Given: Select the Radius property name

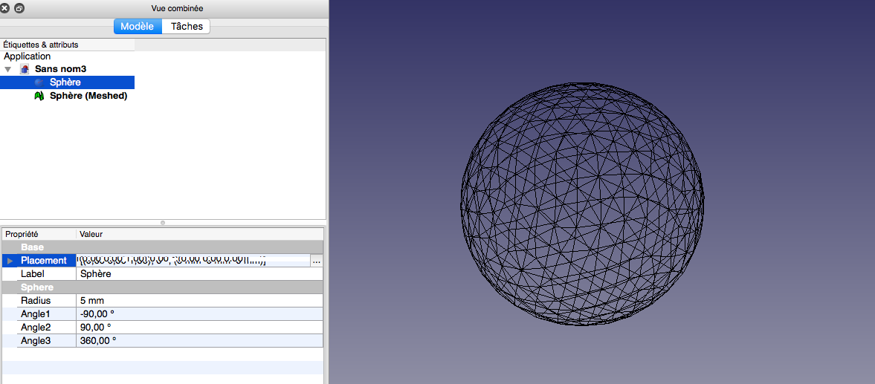Looking at the screenshot, I should tap(36, 300).
